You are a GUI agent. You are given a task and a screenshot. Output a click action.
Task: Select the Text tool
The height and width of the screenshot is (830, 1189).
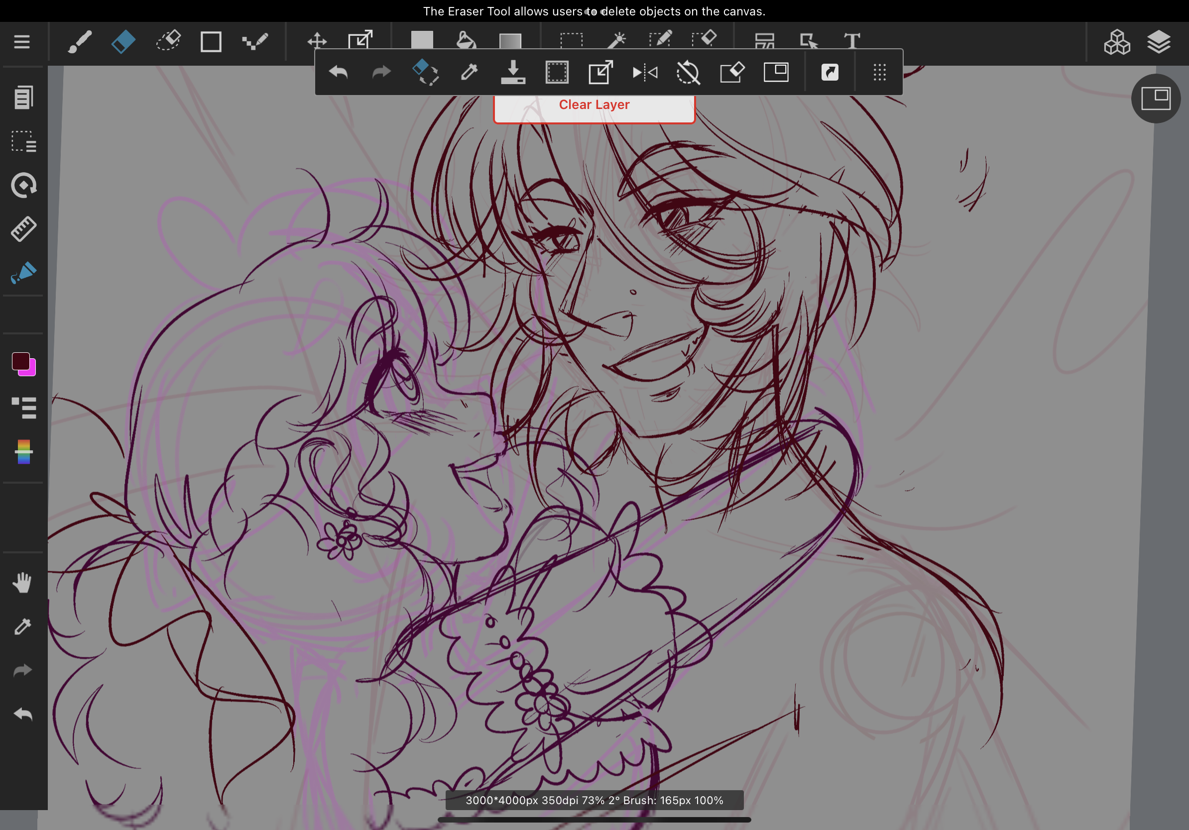tap(852, 41)
